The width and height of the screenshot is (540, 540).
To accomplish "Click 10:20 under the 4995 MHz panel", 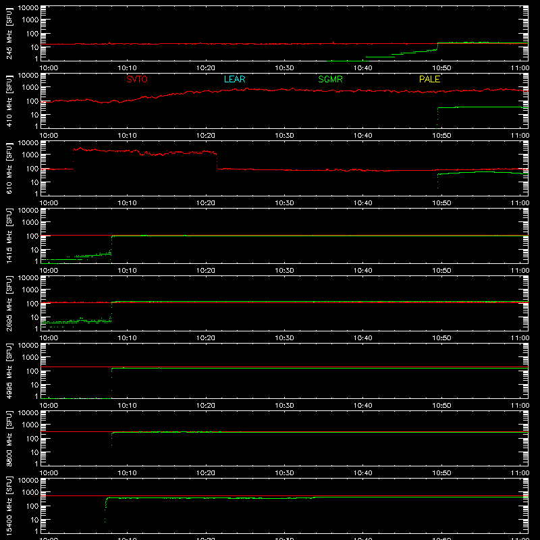I will [x=206, y=406].
